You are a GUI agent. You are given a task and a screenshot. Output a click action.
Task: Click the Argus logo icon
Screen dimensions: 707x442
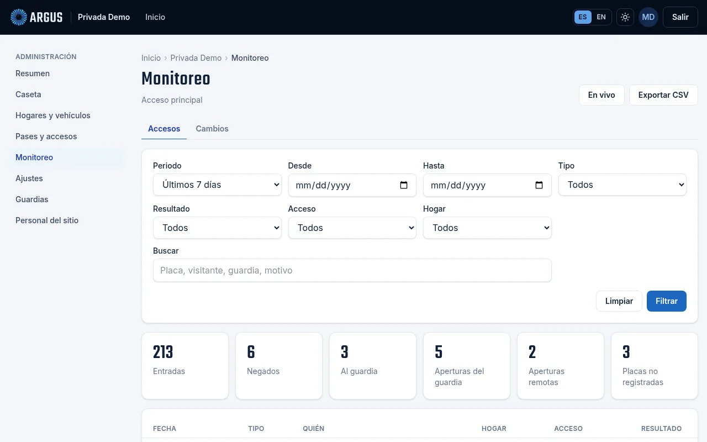coord(19,17)
